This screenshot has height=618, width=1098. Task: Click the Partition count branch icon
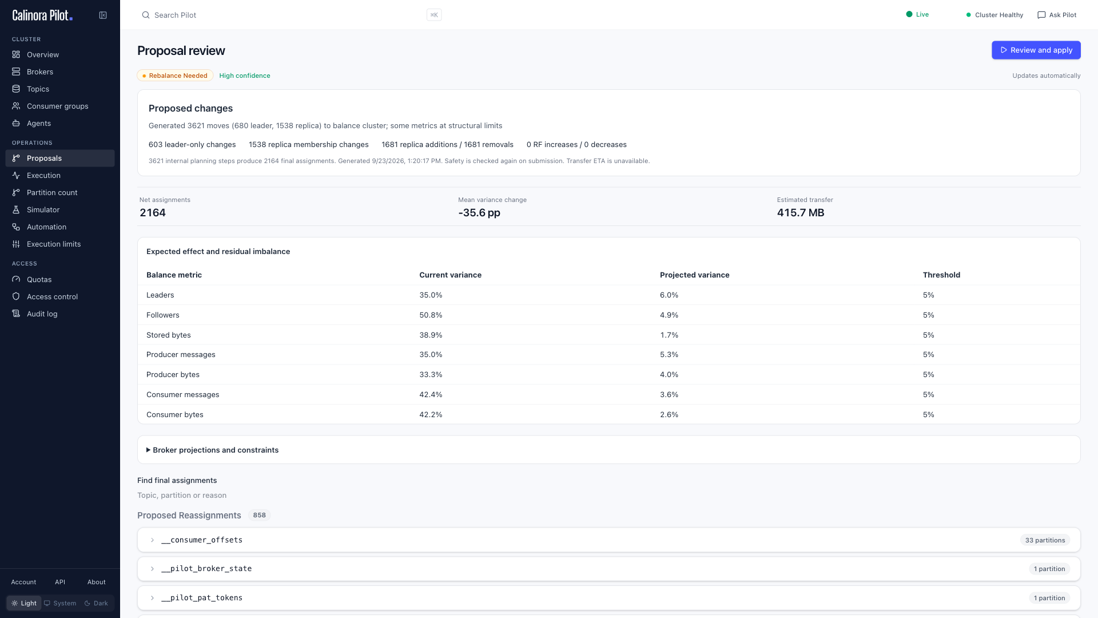point(16,192)
